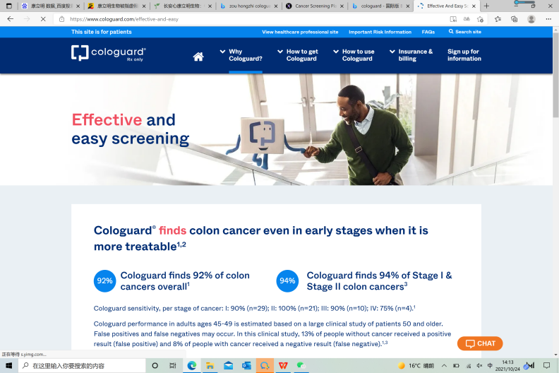
Task: Open the Favorites list icon
Action: (x=498, y=19)
